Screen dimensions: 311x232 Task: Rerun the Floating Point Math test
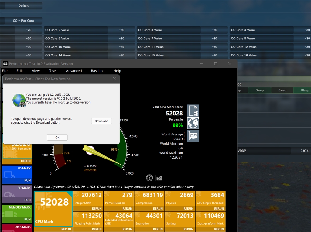[97, 229]
